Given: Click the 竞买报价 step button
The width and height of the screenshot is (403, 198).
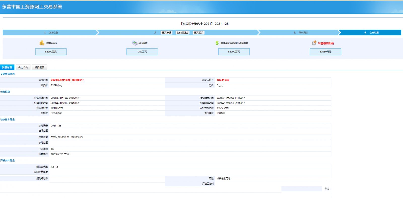Looking at the screenshot, I should point(198,33).
